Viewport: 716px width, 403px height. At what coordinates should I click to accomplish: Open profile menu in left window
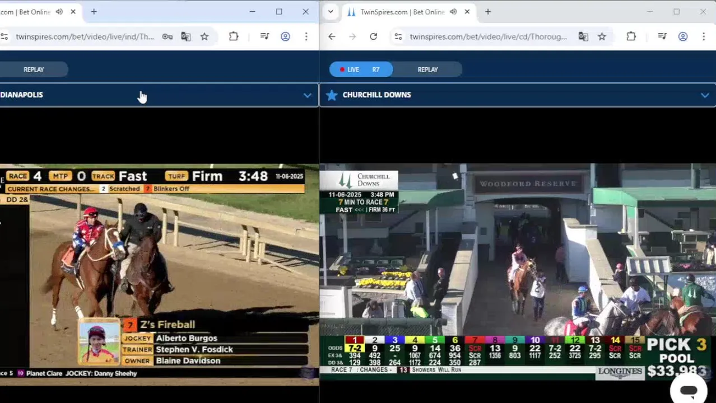[285, 36]
